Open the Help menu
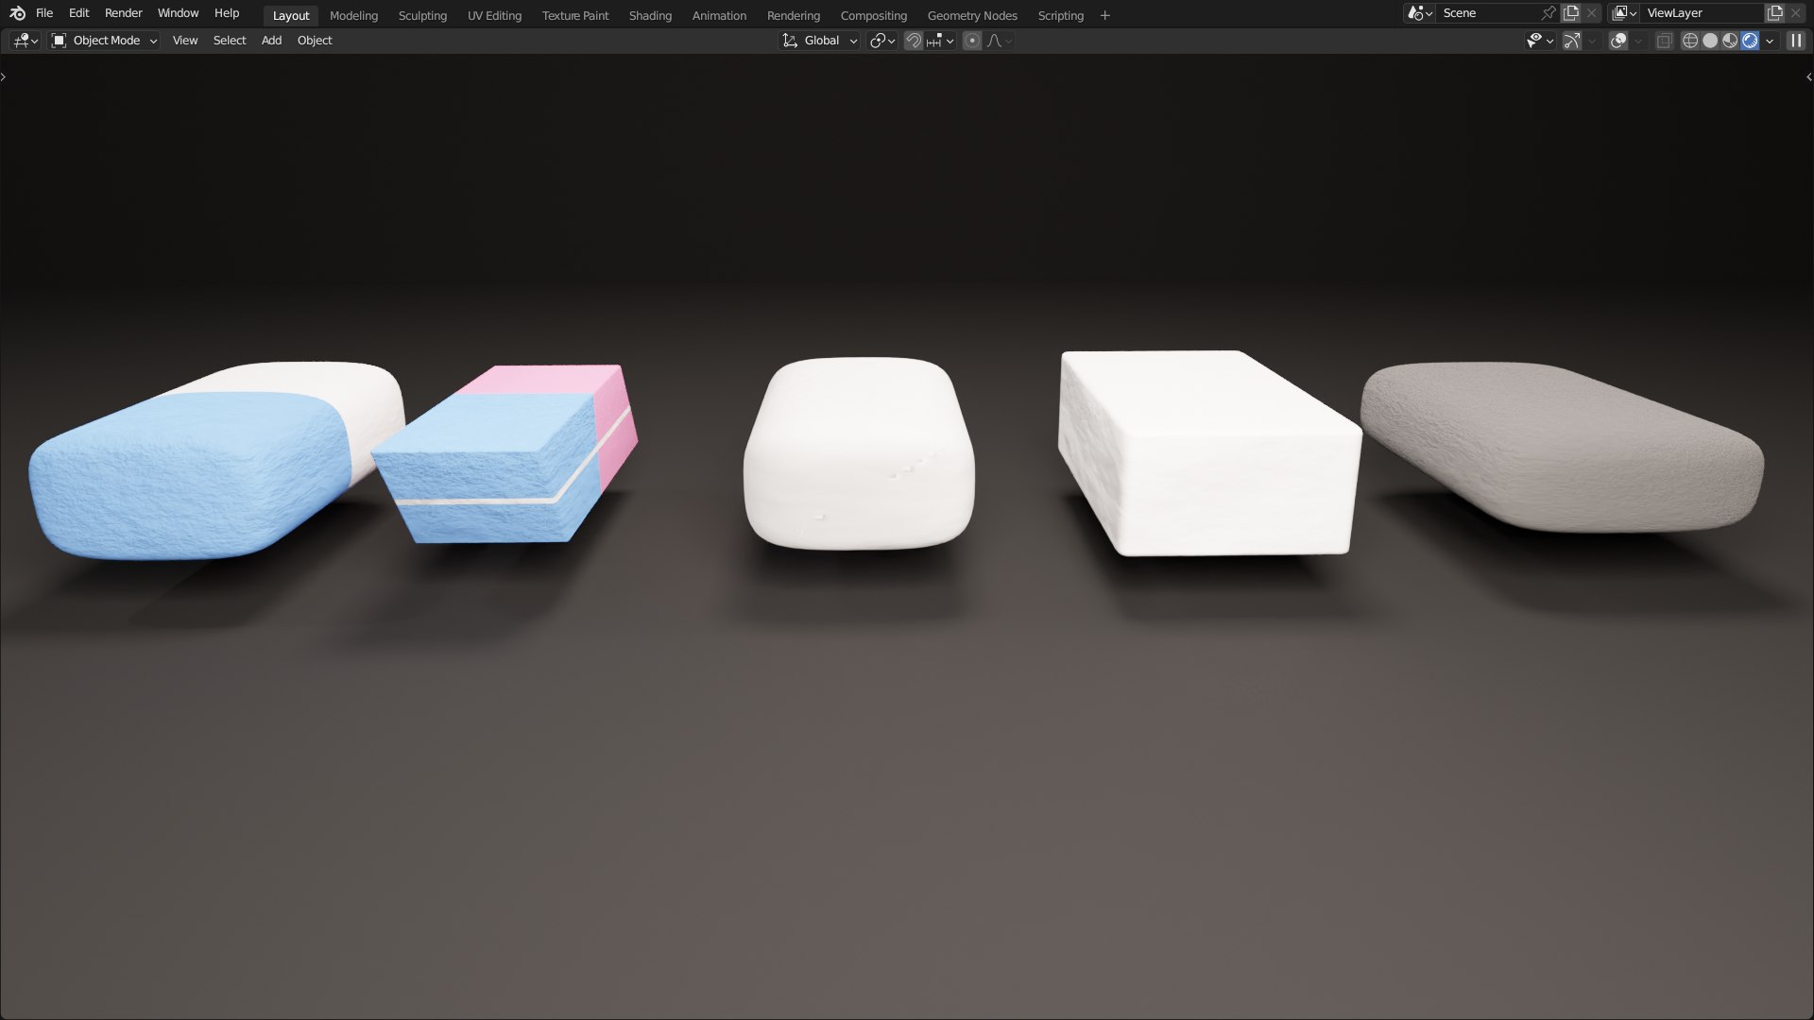1814x1020 pixels. click(x=227, y=13)
